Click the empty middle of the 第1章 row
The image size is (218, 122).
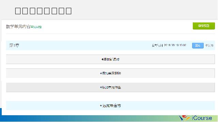click(85, 45)
